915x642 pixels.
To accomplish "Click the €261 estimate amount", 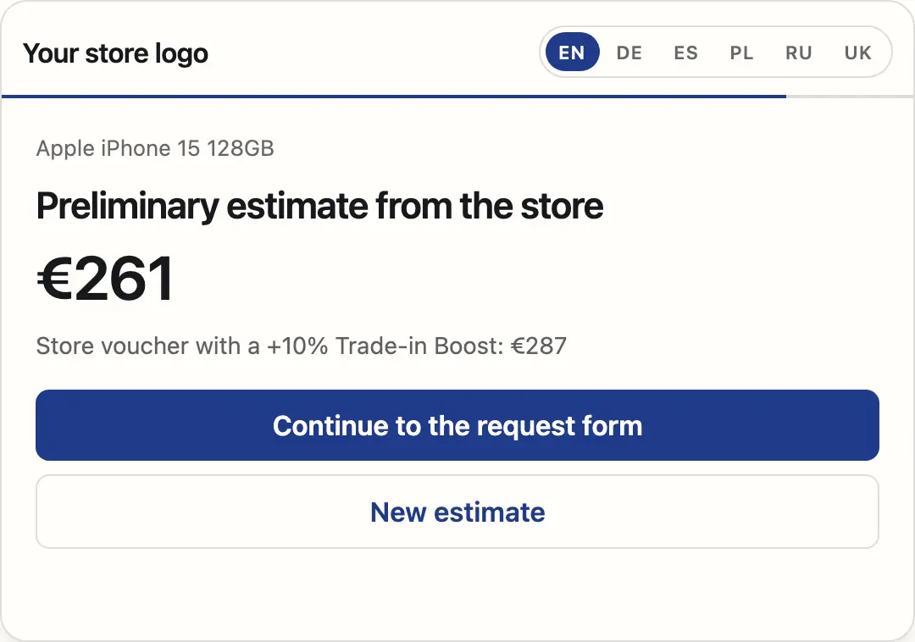I will (106, 279).
